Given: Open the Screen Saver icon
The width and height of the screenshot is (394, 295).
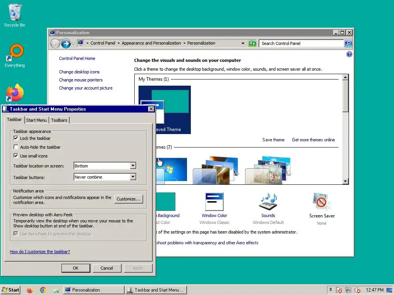Looking at the screenshot, I should tap(322, 201).
